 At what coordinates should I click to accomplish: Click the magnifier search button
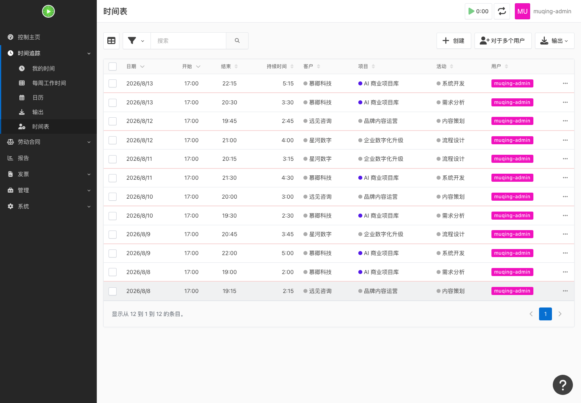[237, 41]
